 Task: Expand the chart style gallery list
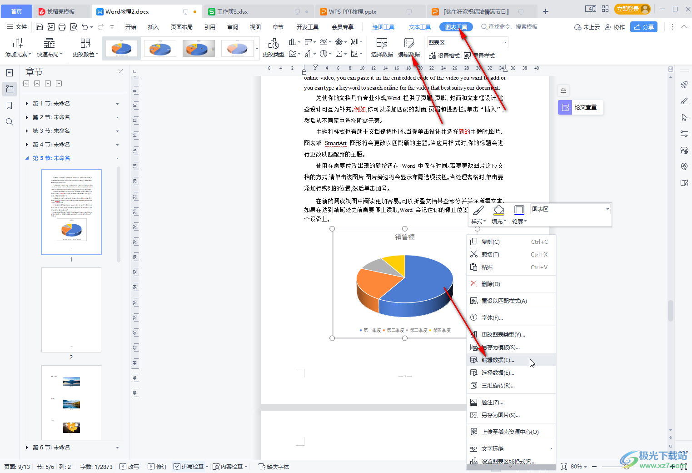pyautogui.click(x=257, y=48)
